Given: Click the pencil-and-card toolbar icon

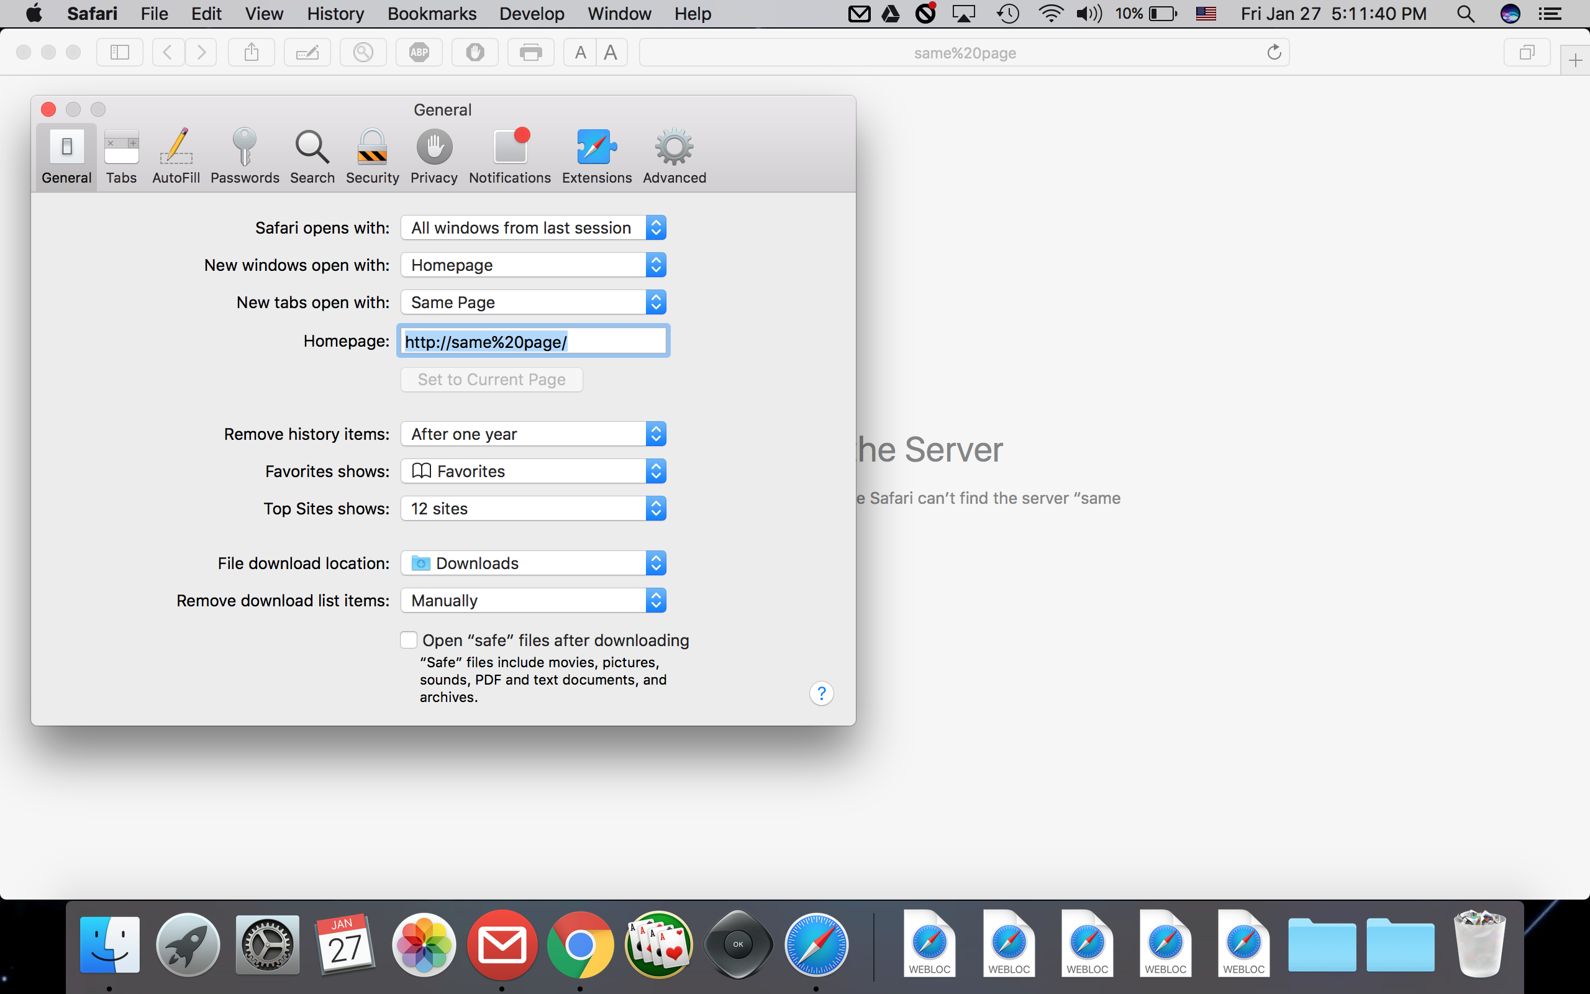Looking at the screenshot, I should point(307,53).
